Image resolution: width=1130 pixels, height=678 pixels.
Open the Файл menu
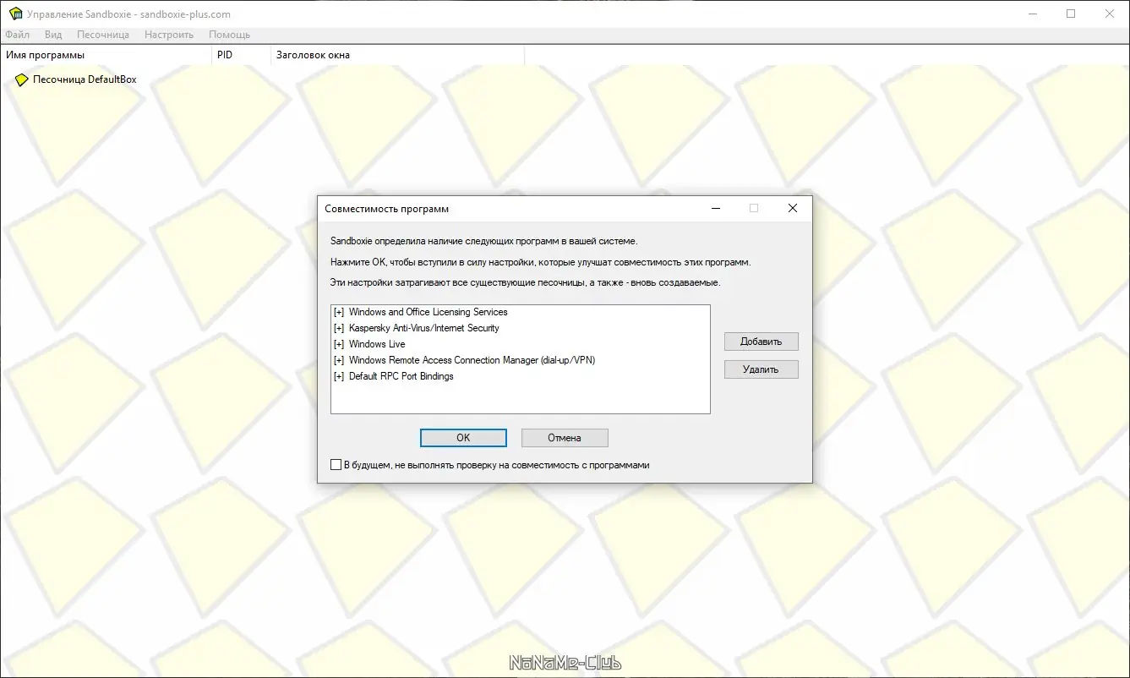pyautogui.click(x=17, y=35)
